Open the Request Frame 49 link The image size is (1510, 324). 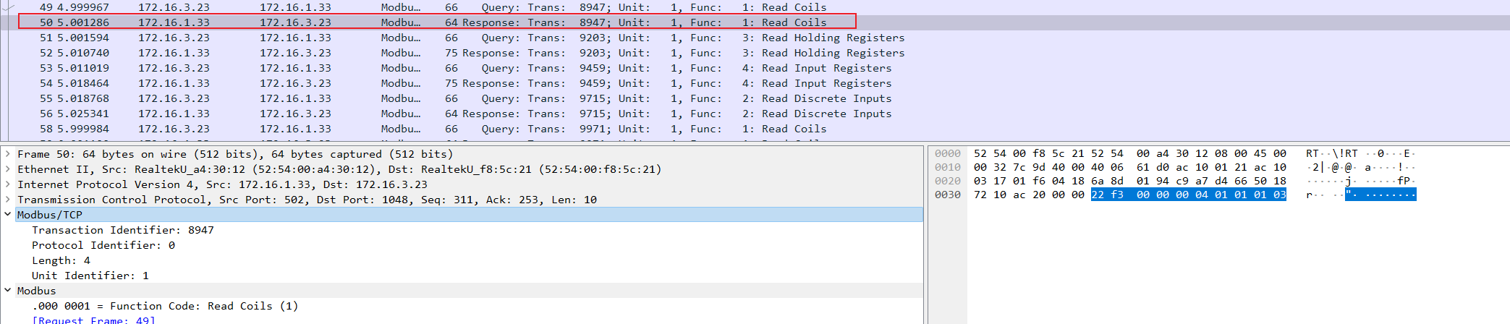(93, 320)
